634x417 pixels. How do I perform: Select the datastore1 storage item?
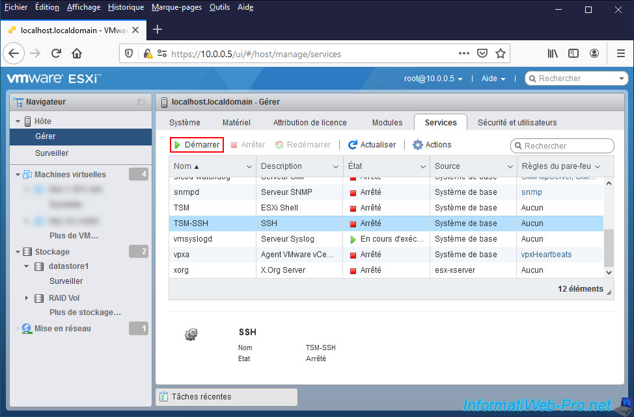[68, 266]
